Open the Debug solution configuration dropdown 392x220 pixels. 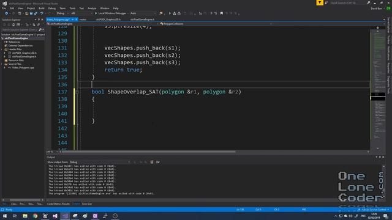(x=62, y=13)
